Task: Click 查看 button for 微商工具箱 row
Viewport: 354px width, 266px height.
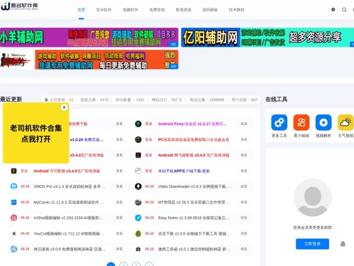Action: 244,249
